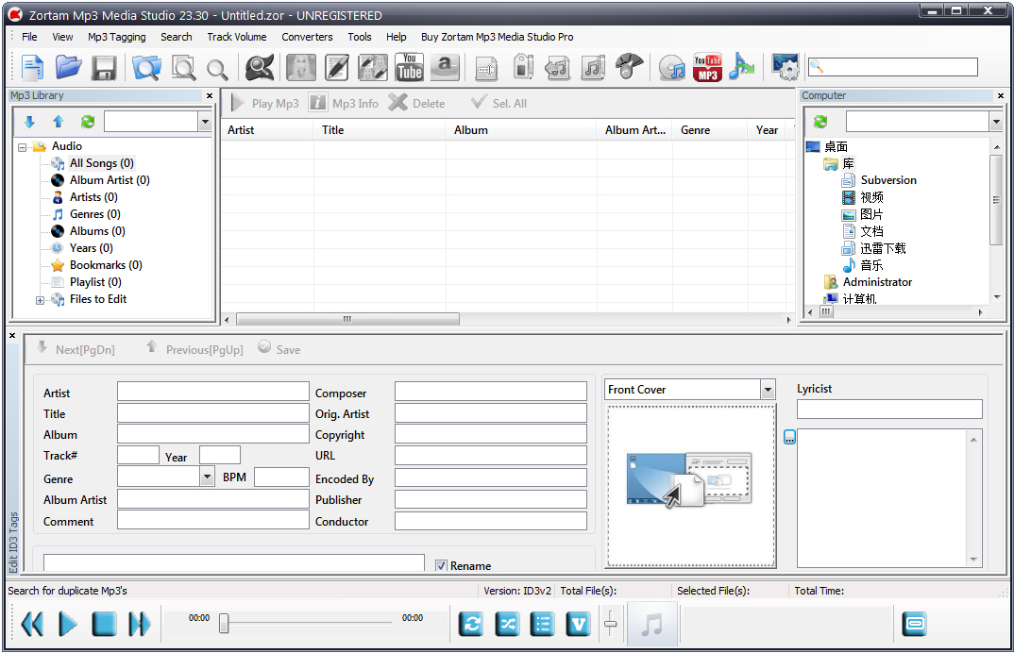
Task: Click the YouTube toolbar icon
Action: pos(410,67)
